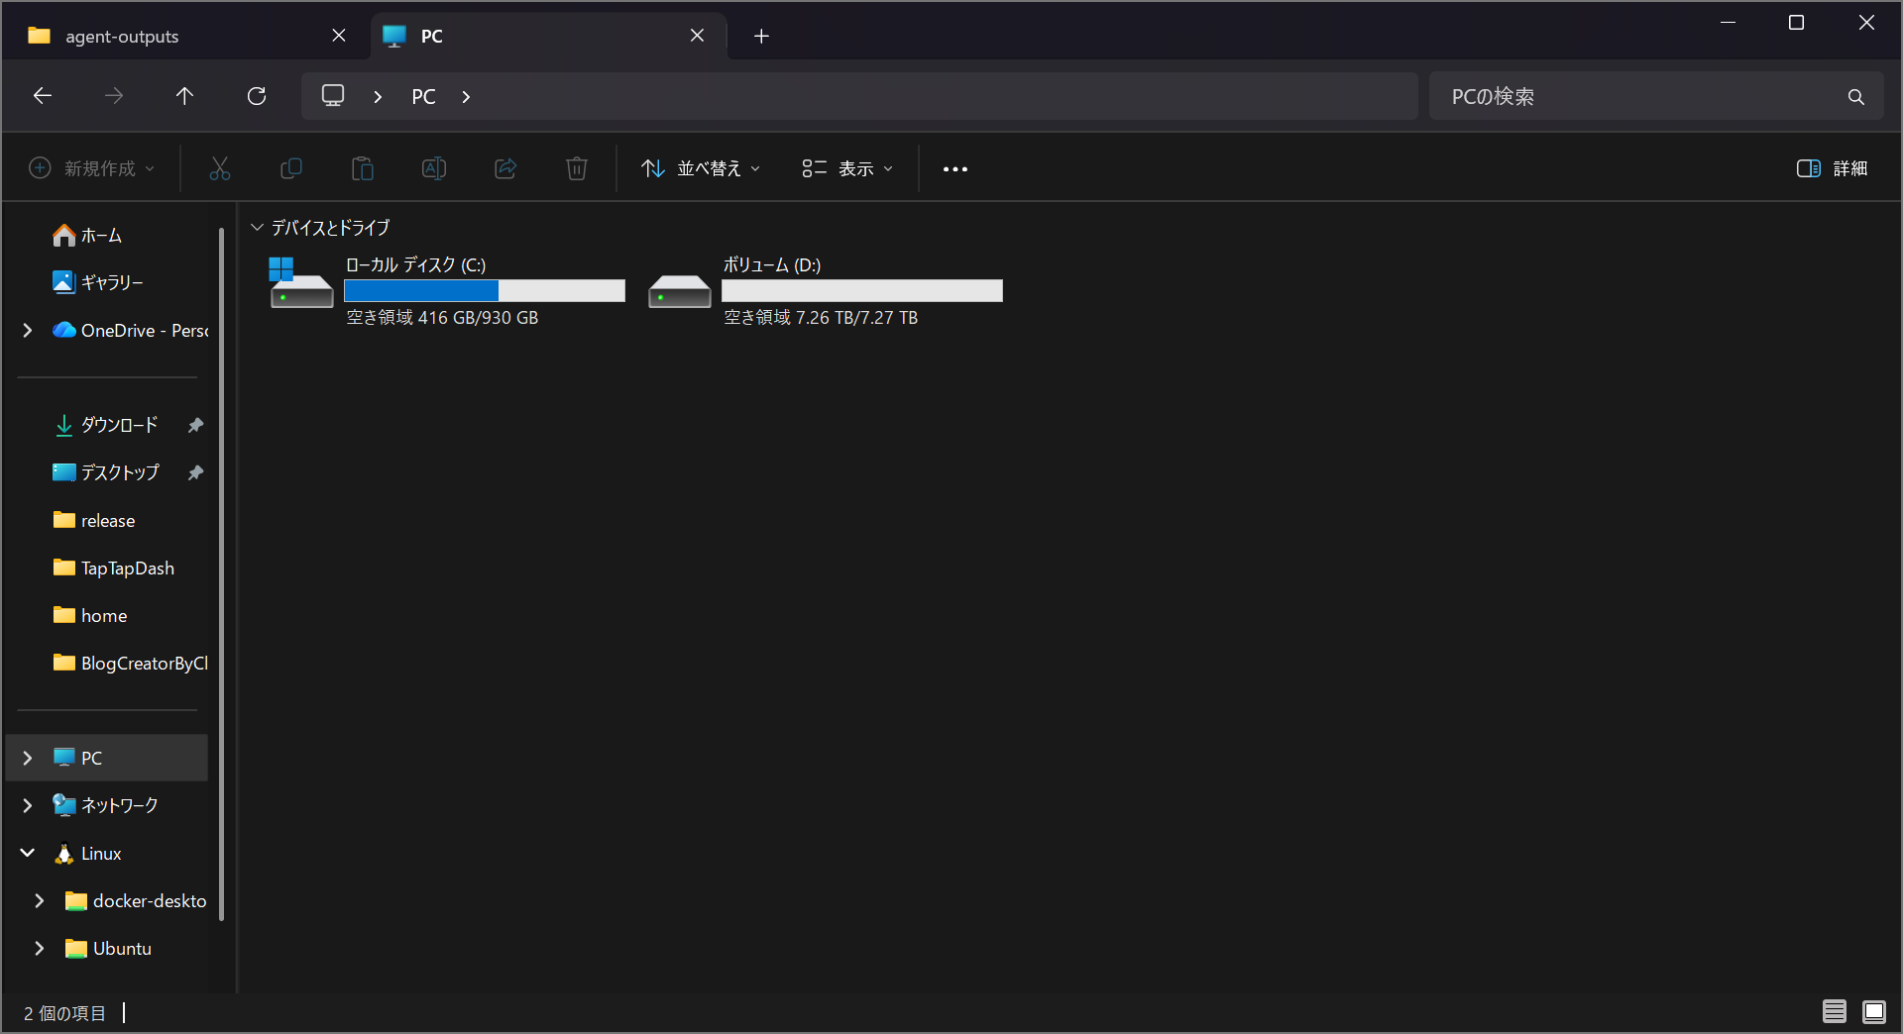
Task: Select the Volume (D:) drive icon
Action: [x=680, y=291]
